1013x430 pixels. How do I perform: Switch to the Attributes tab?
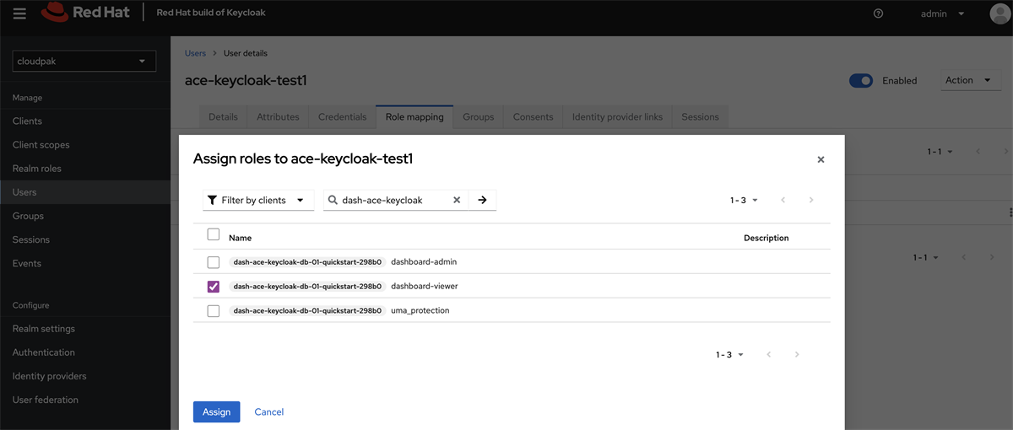coord(278,117)
